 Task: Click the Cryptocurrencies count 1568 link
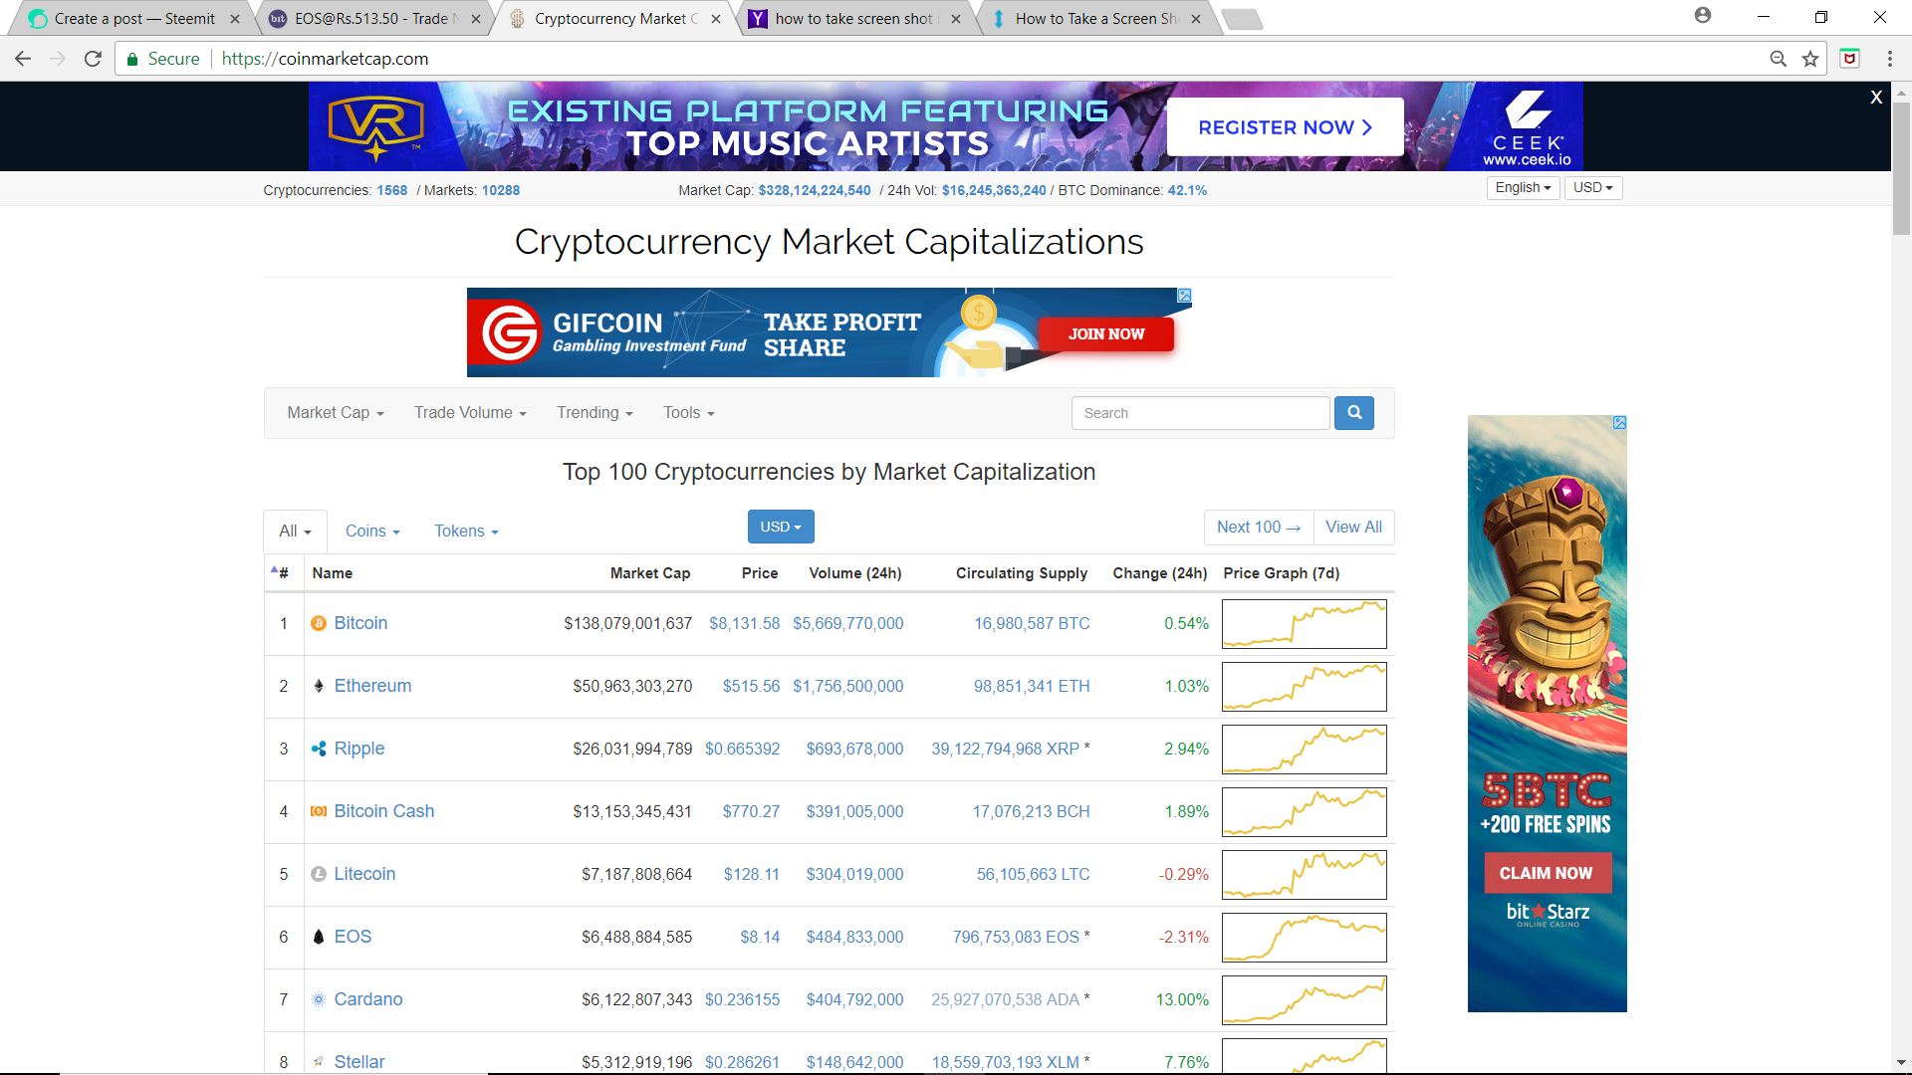click(391, 190)
